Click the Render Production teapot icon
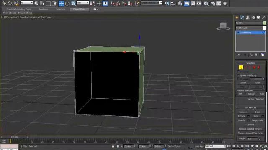This screenshot has height=150, width=268. pyautogui.click(x=225, y=3)
